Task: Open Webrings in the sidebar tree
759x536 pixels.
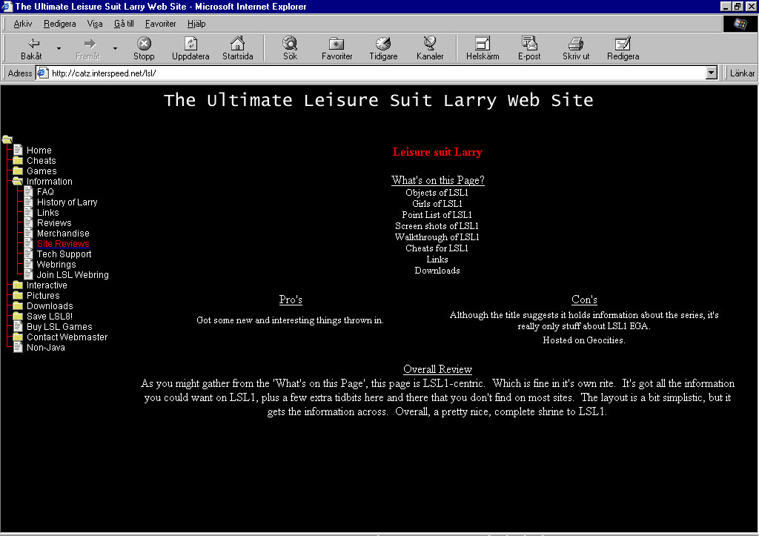Action: pos(56,265)
